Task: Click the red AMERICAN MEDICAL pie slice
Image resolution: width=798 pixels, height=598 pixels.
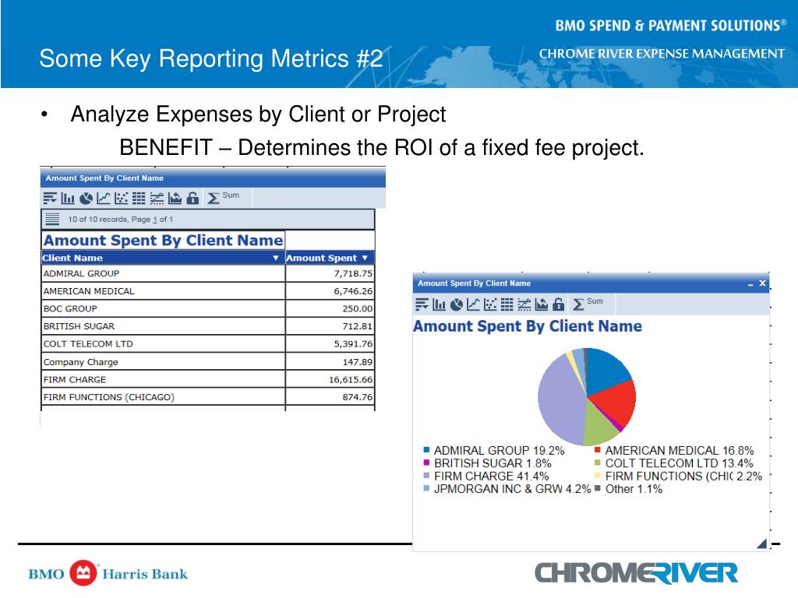Action: click(616, 402)
